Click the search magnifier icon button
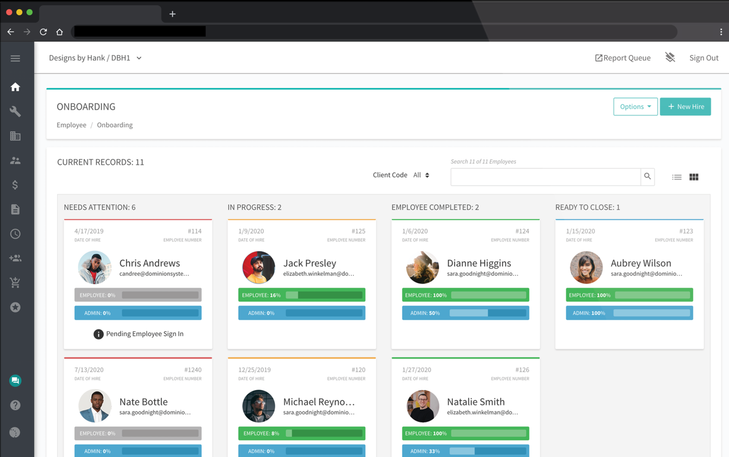Screen dimensions: 729x457 [x=647, y=177]
